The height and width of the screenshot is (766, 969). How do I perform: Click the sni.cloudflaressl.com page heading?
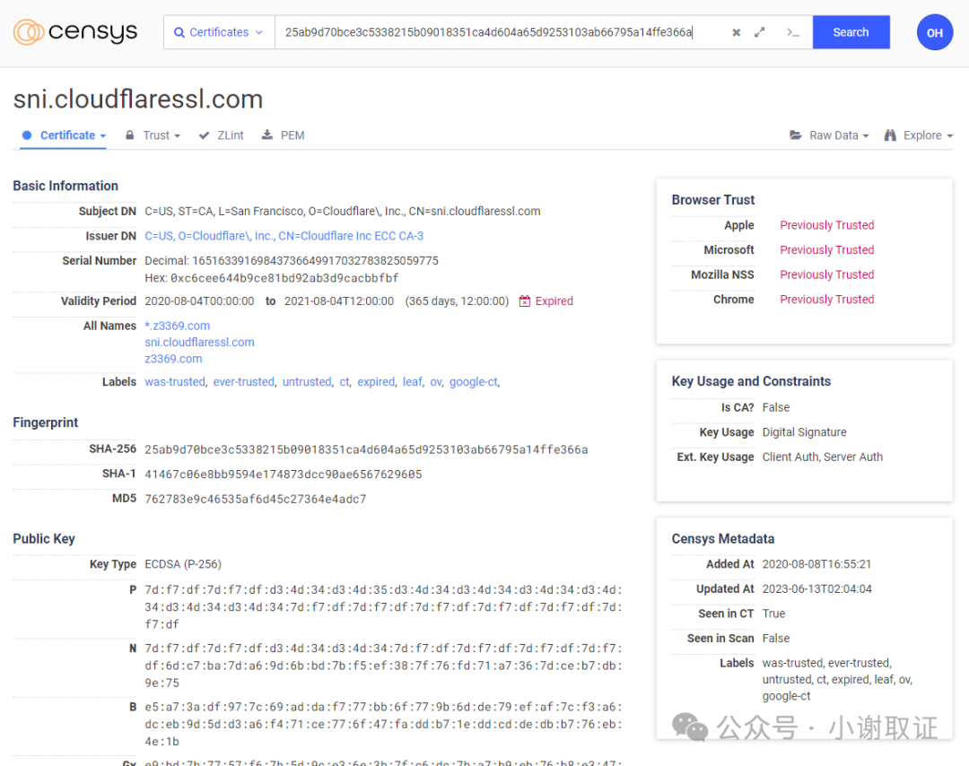click(x=138, y=99)
